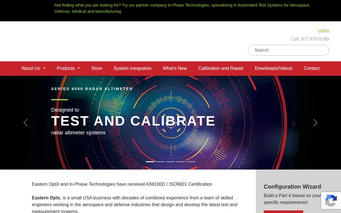Click 'radar altimeter systems' slide caption
The width and height of the screenshot is (341, 213).
[78, 133]
